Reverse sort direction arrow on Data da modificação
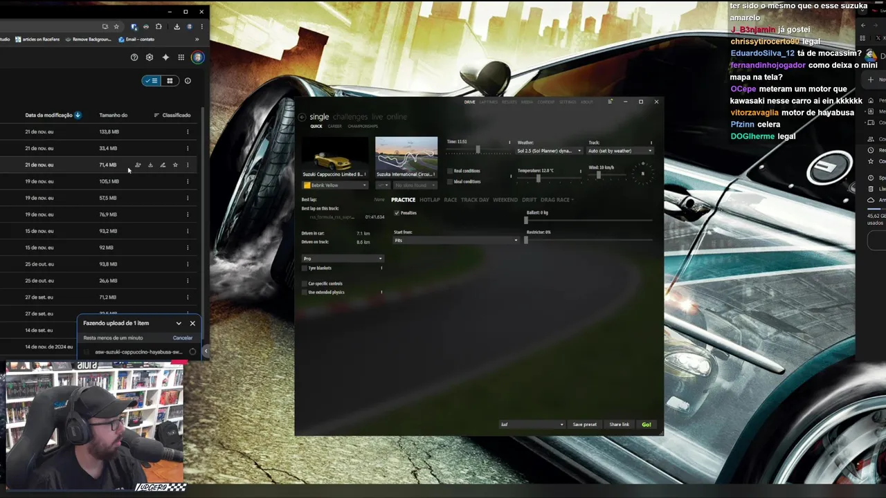Screen dimensions: 886x498 click(78, 115)
